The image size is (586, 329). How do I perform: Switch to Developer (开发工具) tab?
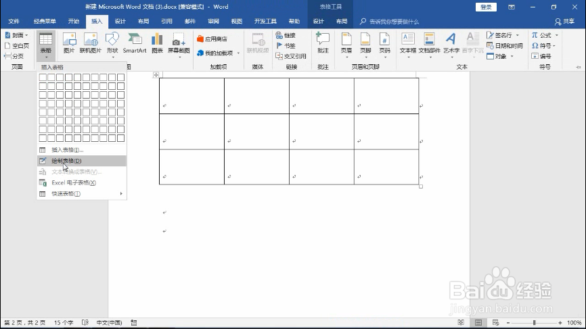pyautogui.click(x=265, y=21)
